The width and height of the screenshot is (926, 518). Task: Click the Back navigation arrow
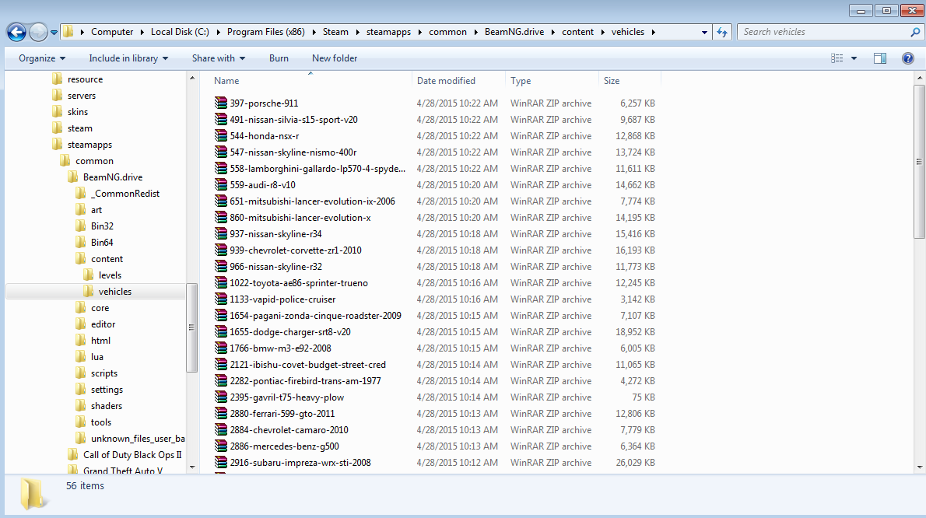[x=16, y=32]
